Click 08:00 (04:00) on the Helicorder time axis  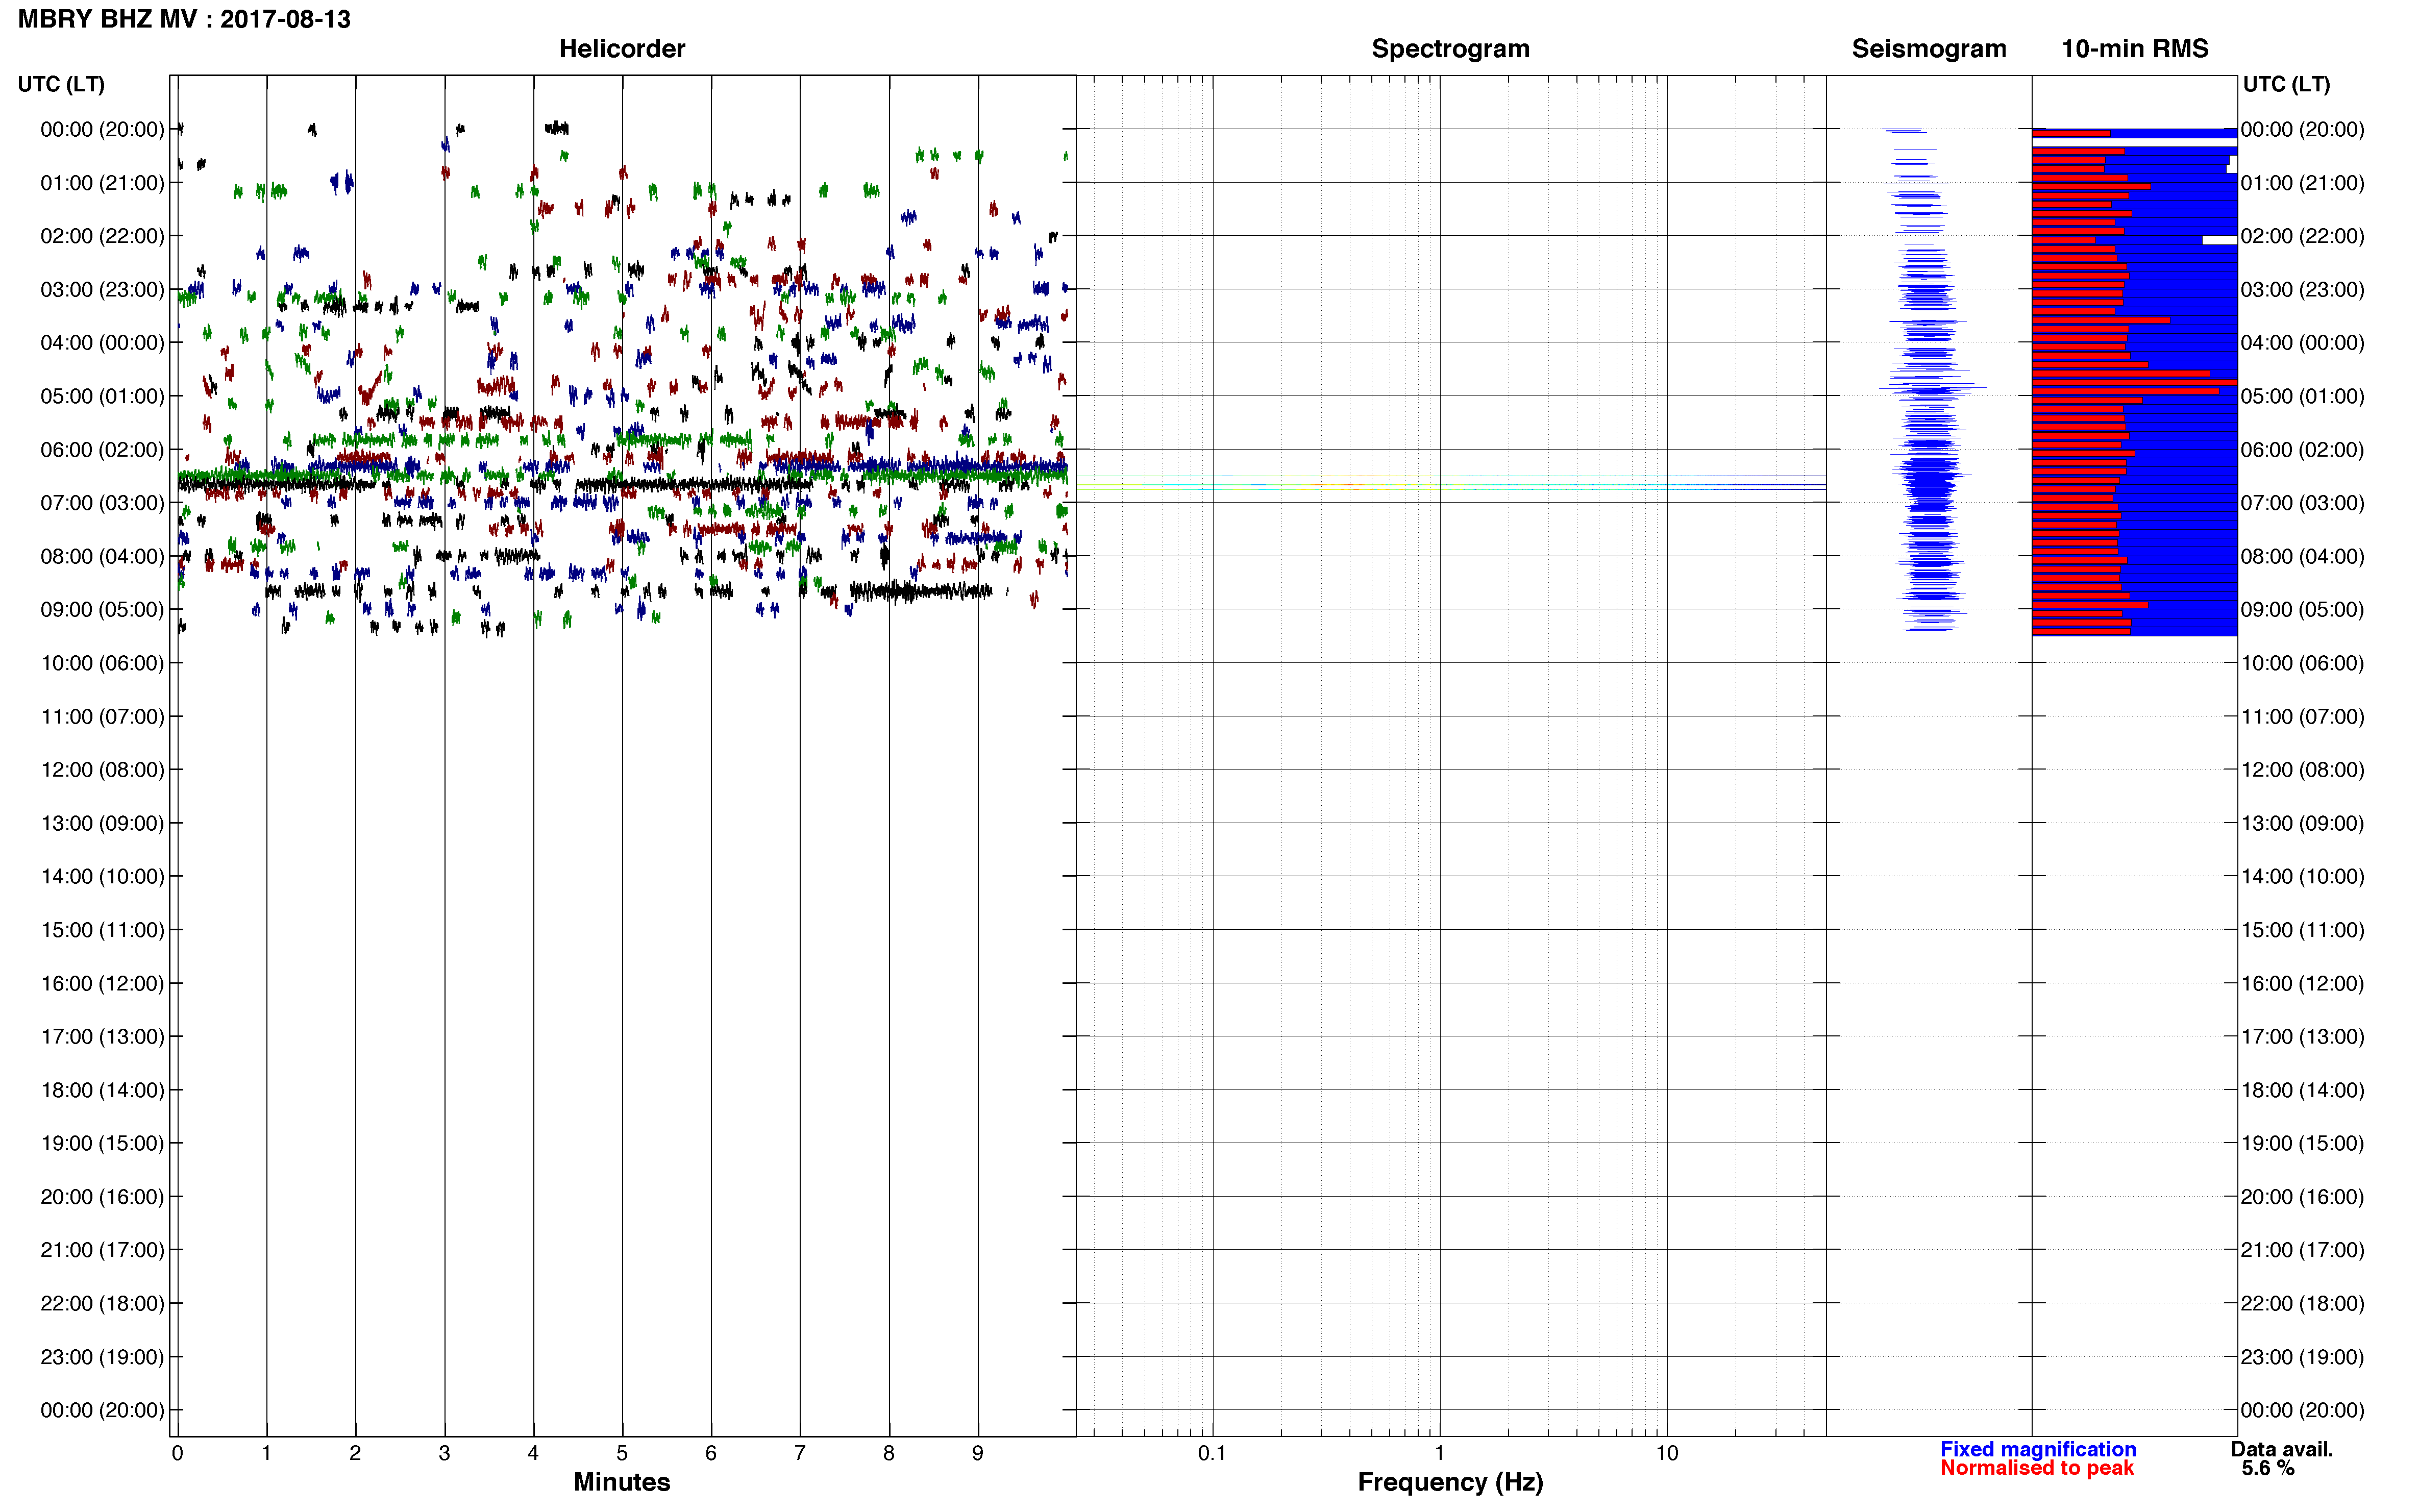[x=102, y=556]
